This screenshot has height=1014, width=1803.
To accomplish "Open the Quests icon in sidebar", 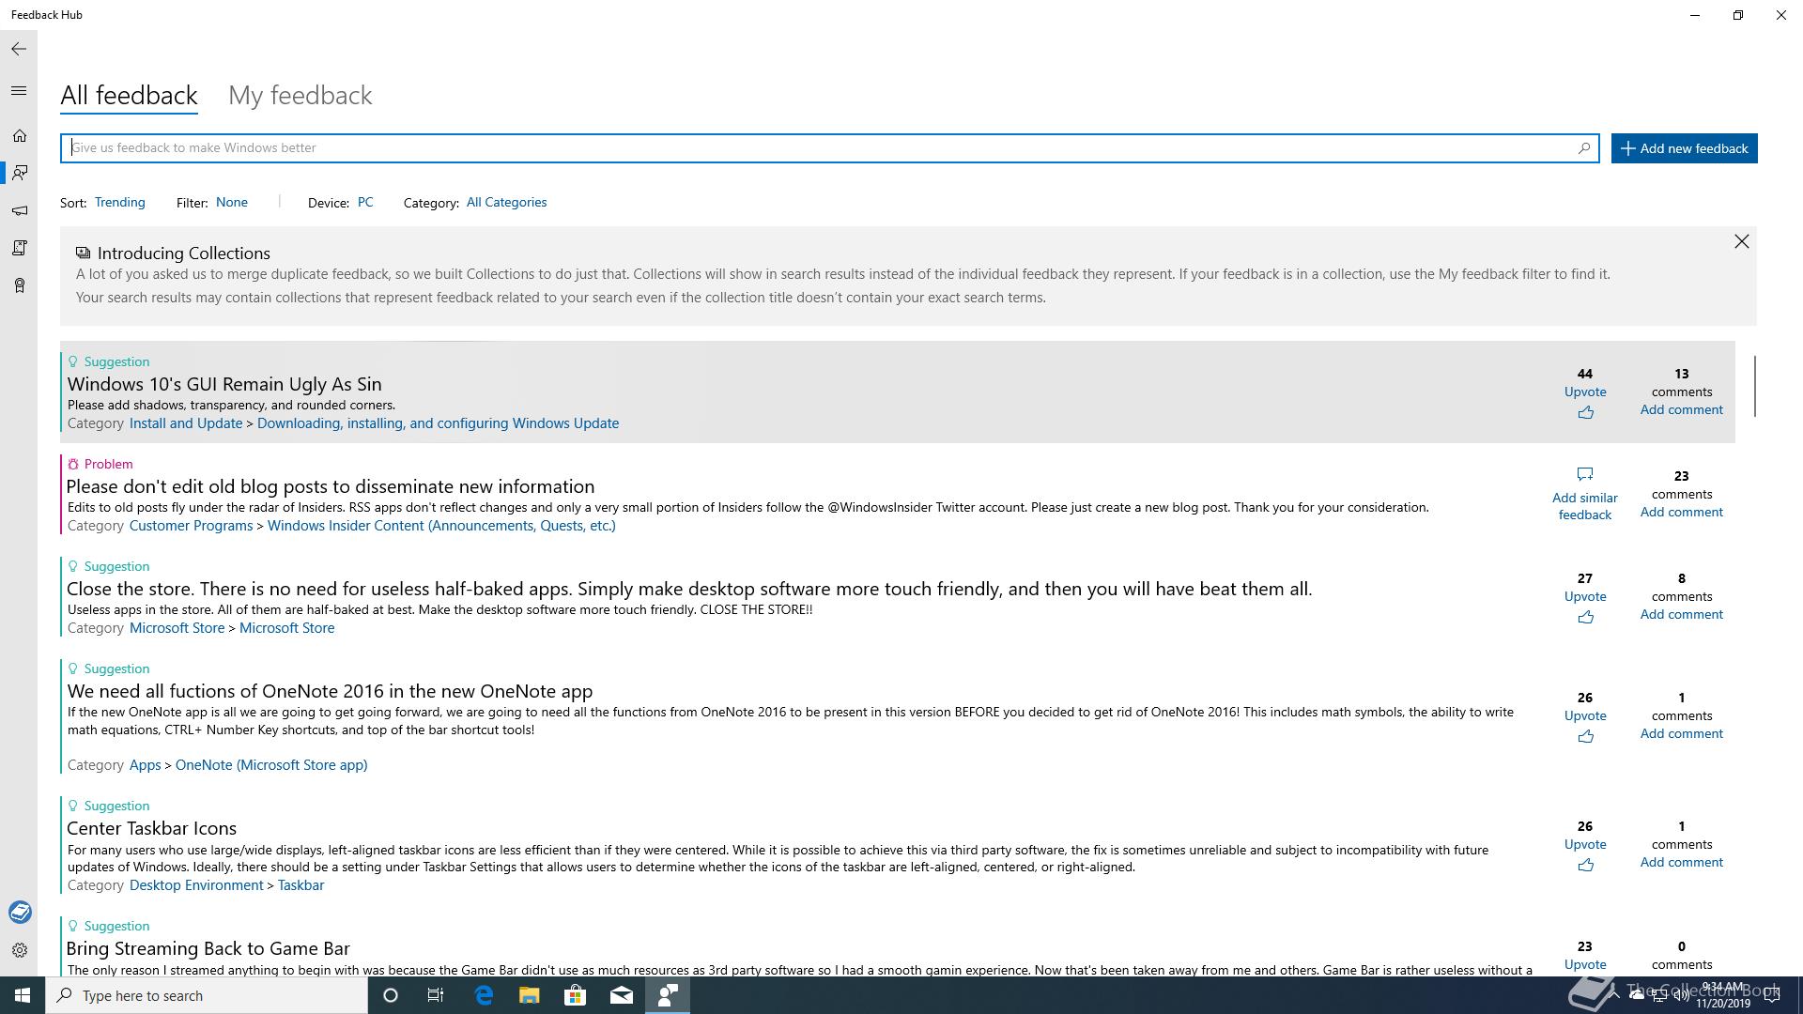I will [x=19, y=248].
